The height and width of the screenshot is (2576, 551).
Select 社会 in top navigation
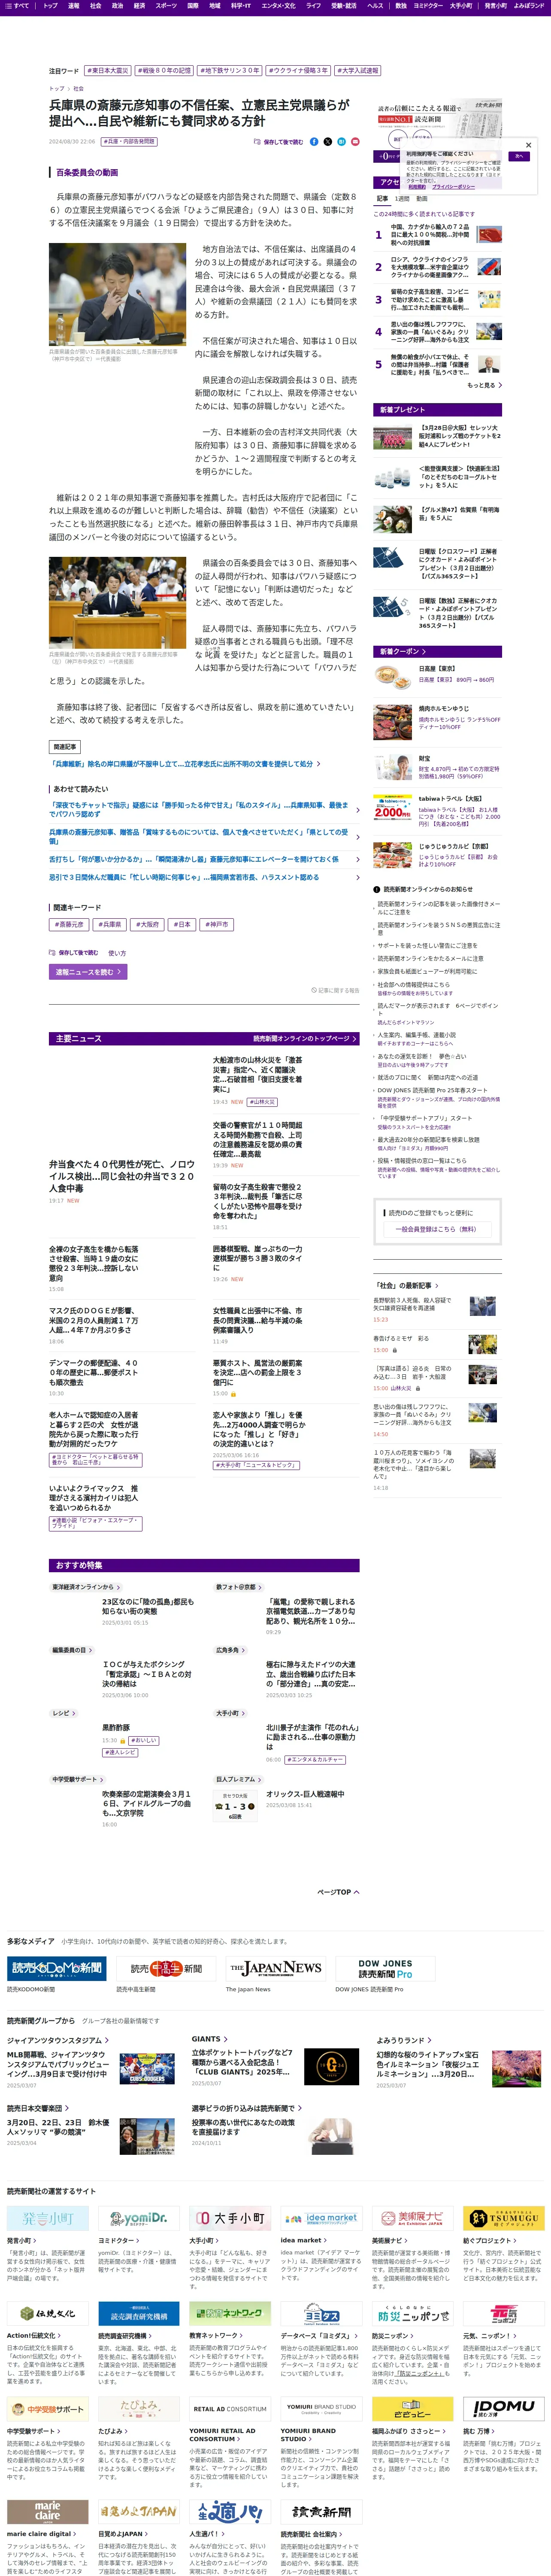[x=95, y=6]
